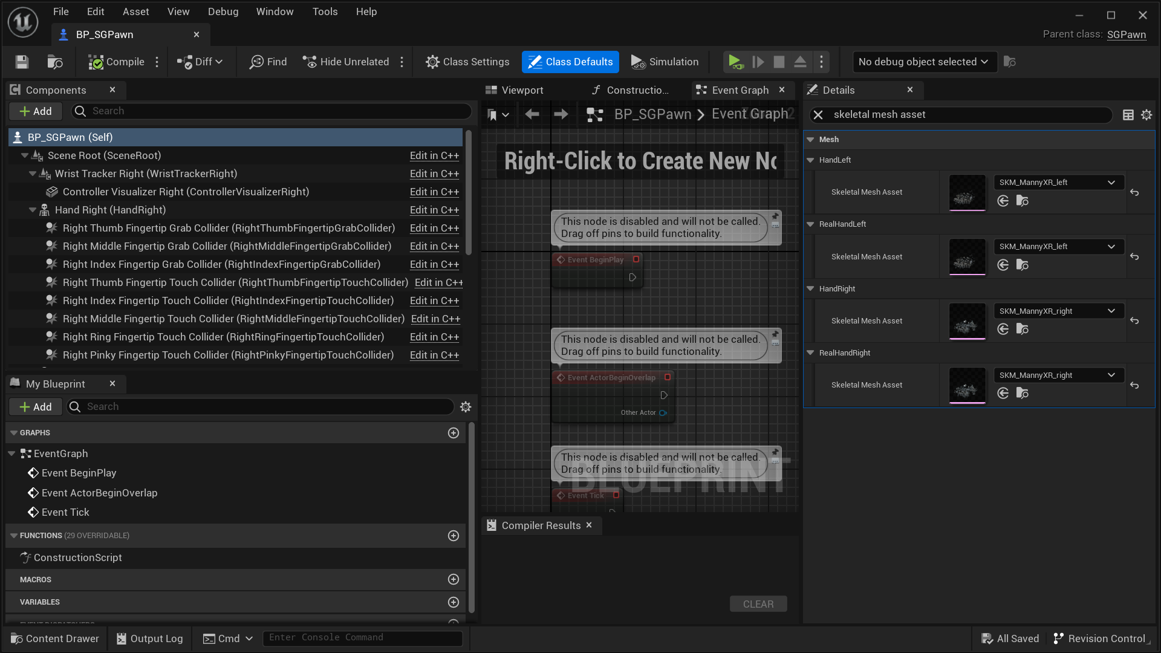Toggle Class Settings view
The image size is (1161, 653).
click(x=467, y=62)
